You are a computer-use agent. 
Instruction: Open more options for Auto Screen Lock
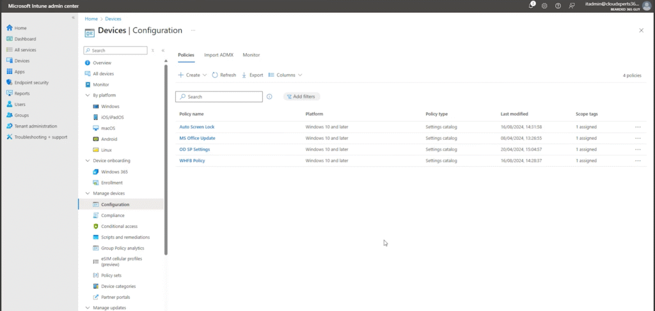638,126
